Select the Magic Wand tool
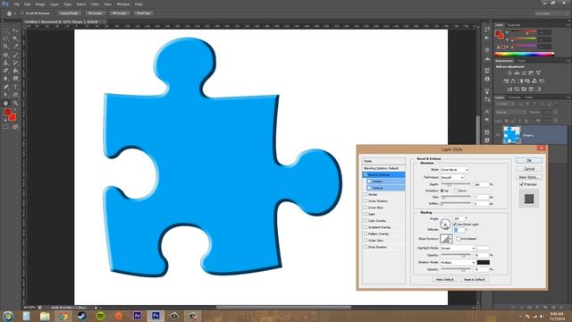Viewport: 572px width, 322px height. (15, 38)
